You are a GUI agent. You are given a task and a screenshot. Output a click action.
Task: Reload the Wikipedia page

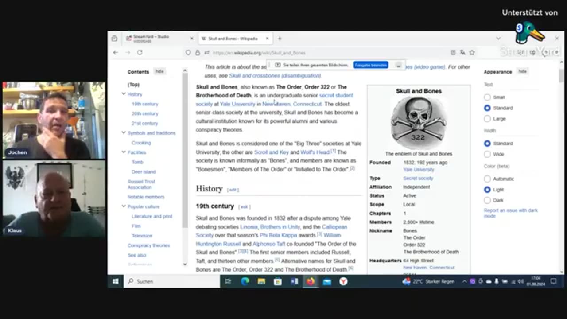click(140, 52)
